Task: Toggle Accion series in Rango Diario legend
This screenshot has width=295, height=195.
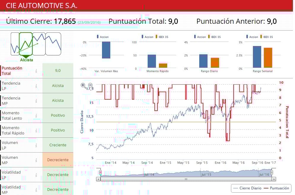Action: tap(200, 37)
